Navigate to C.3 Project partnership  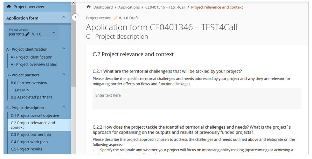click(x=31, y=135)
